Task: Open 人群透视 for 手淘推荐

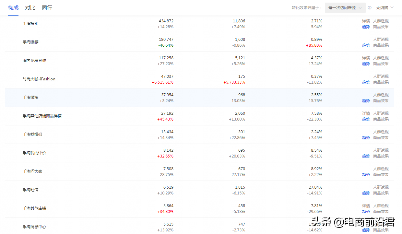Action: coord(381,40)
